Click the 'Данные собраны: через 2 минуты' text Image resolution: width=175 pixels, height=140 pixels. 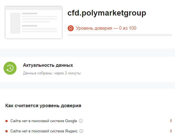[x=52, y=73]
